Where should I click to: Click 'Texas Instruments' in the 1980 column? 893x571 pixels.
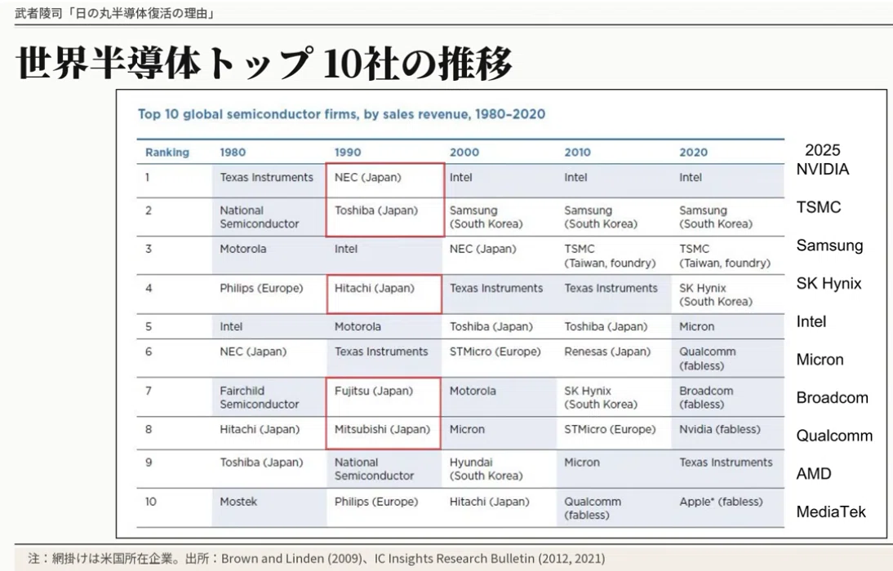point(267,178)
